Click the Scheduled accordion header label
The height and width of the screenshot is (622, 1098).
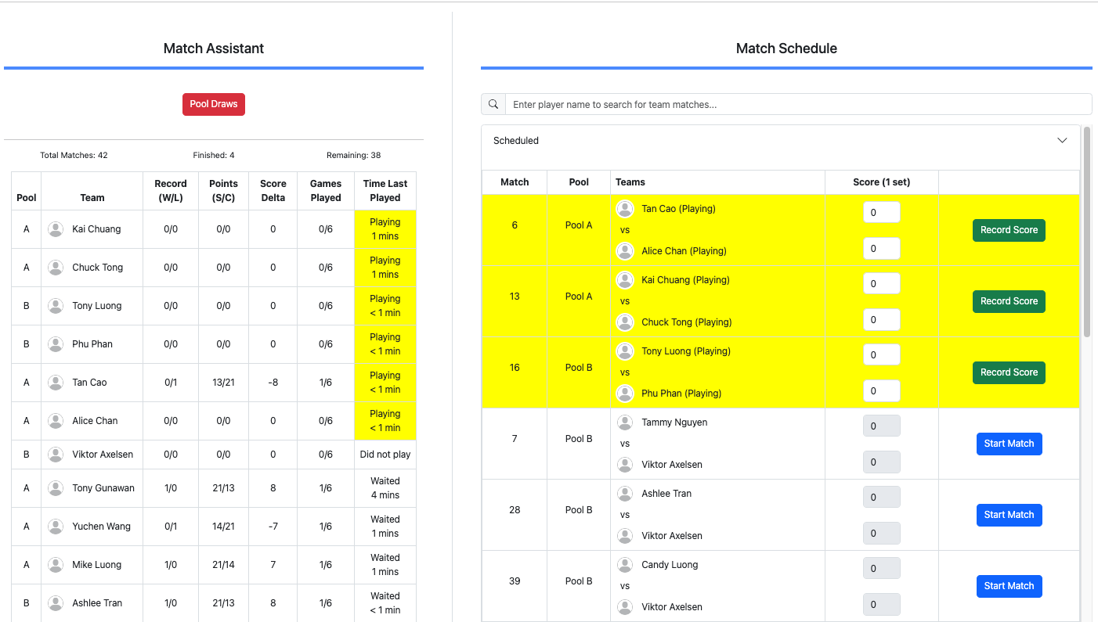click(516, 141)
